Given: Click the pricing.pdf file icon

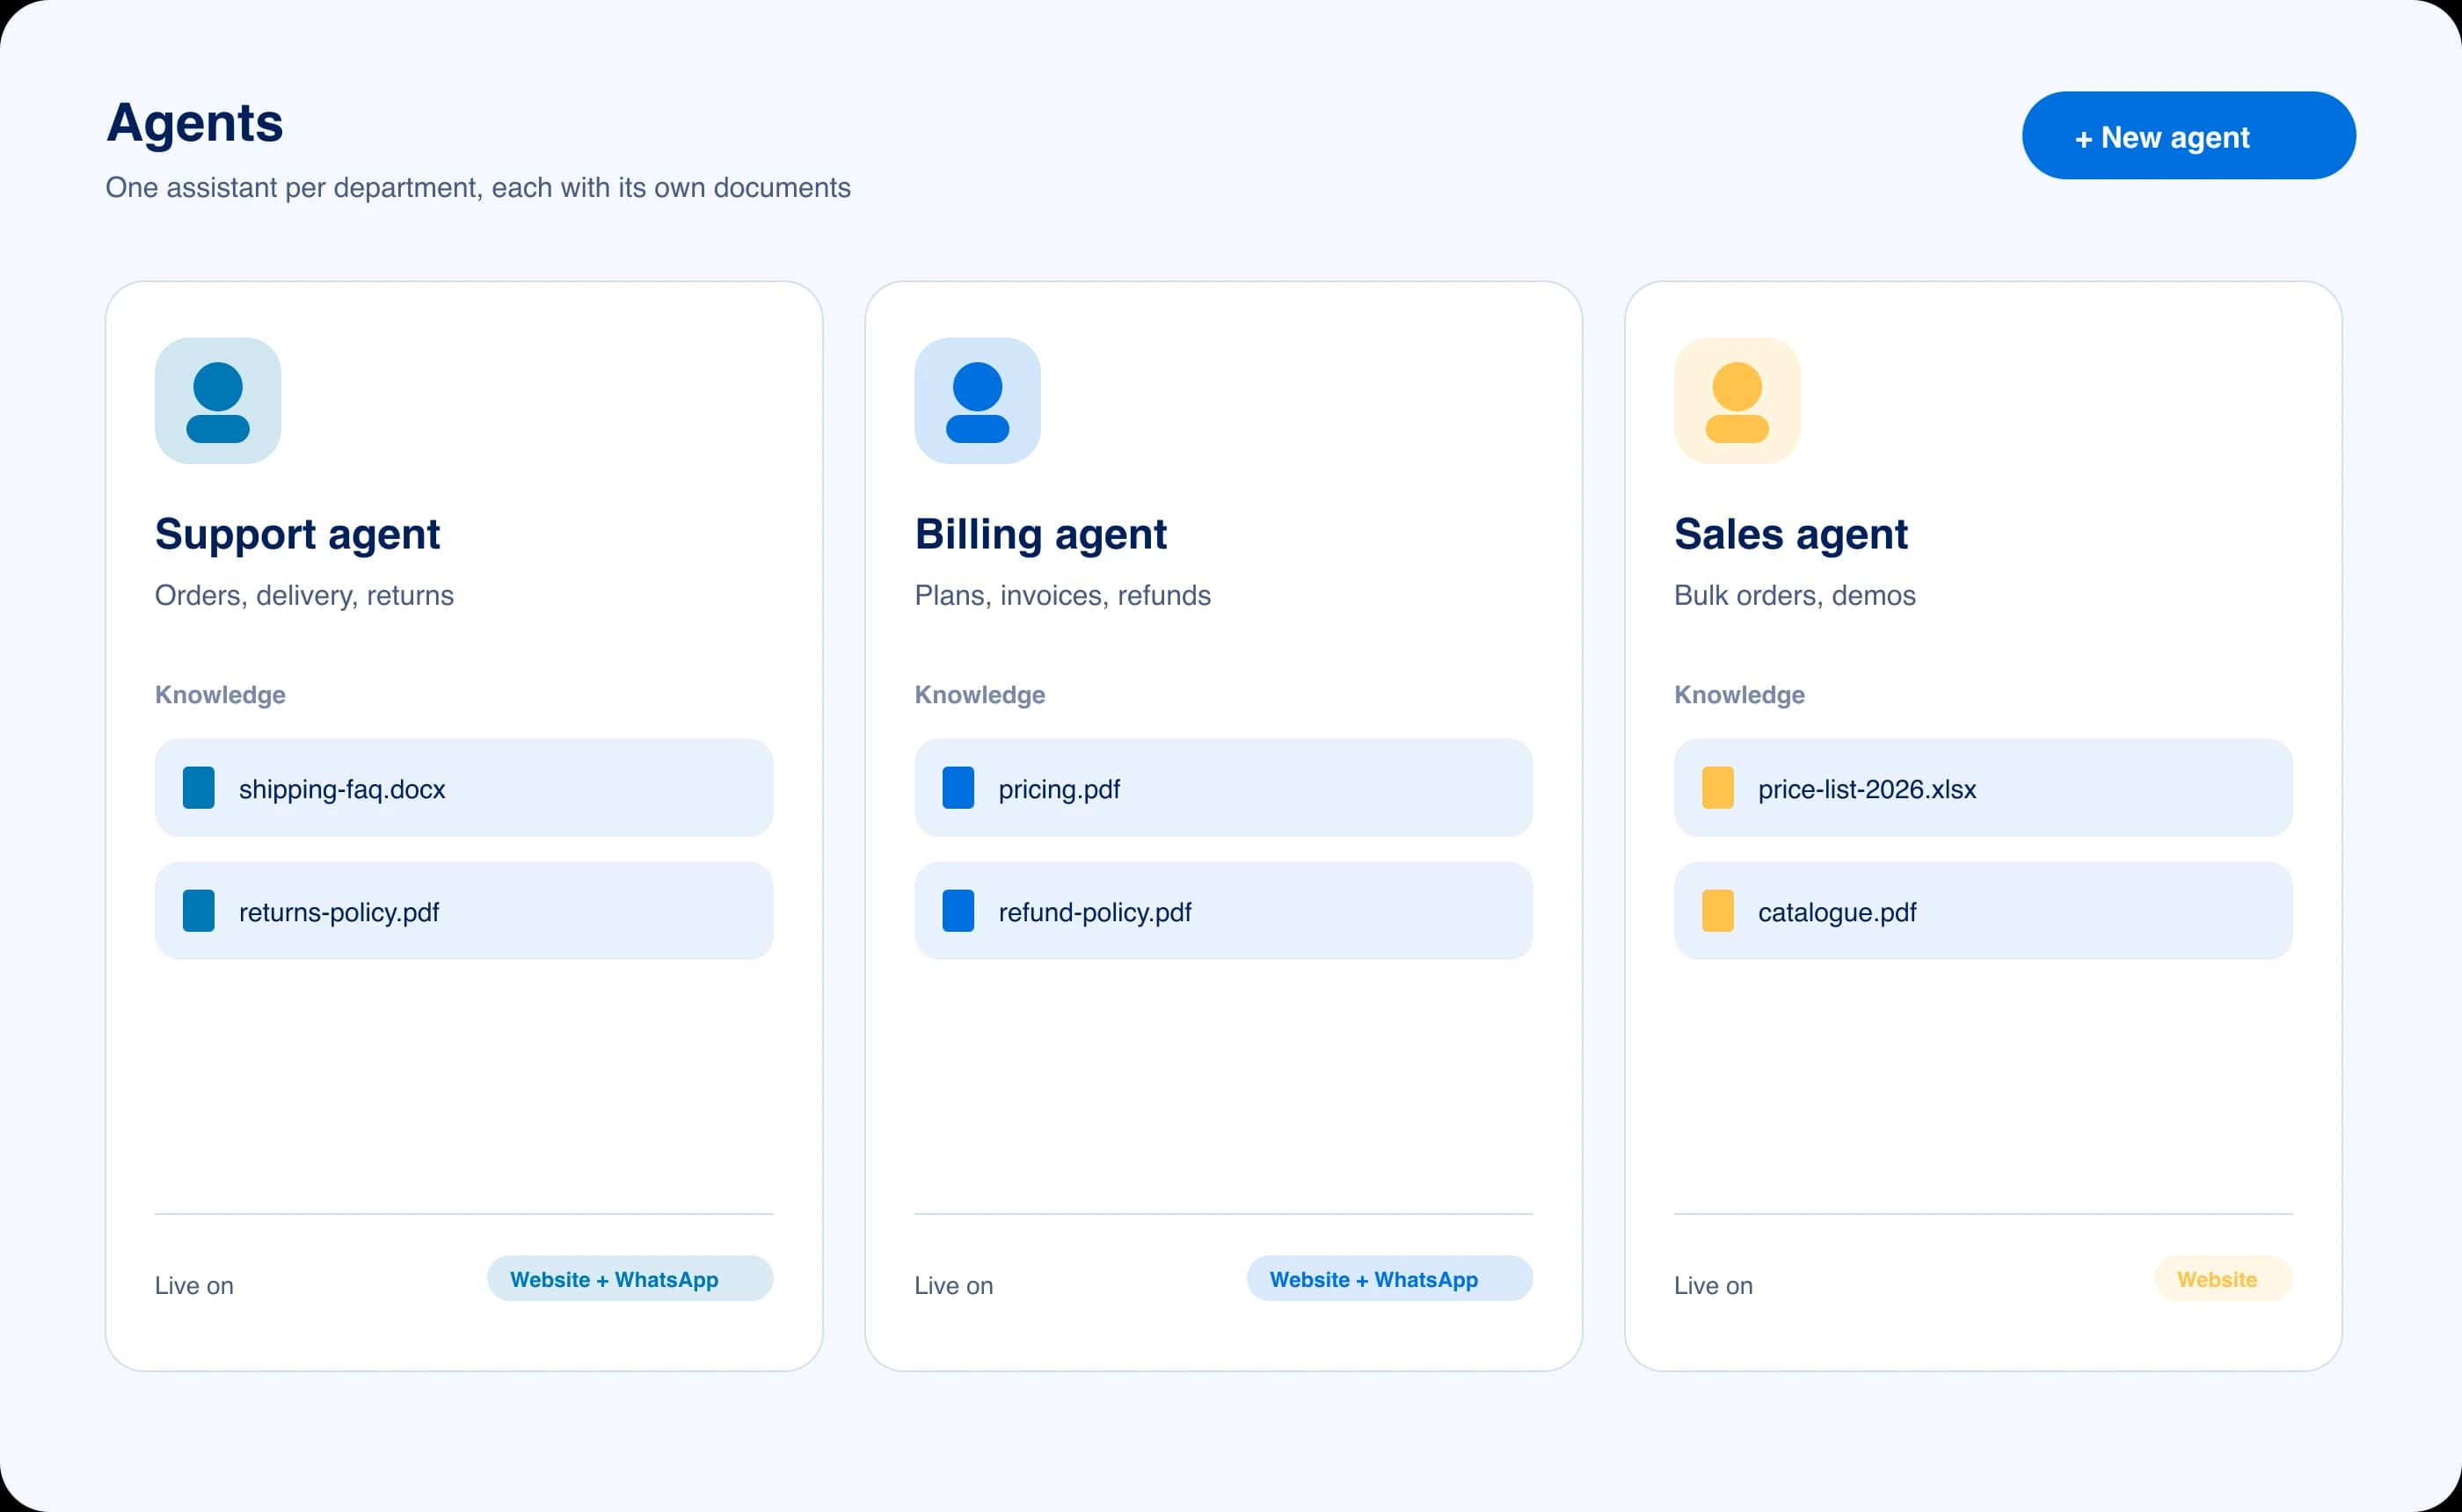Looking at the screenshot, I should 958,788.
